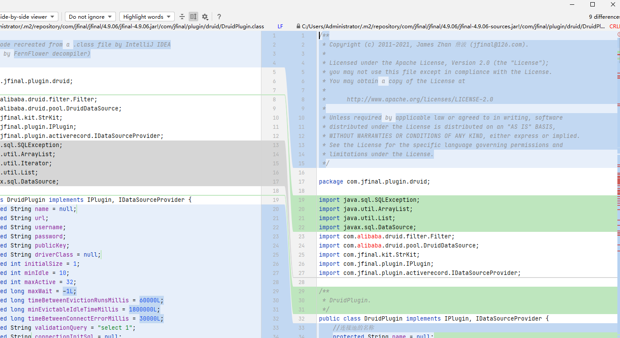This screenshot has height=338, width=620.
Task: Click the DruidPlugin.class file path
Action: pos(132,27)
